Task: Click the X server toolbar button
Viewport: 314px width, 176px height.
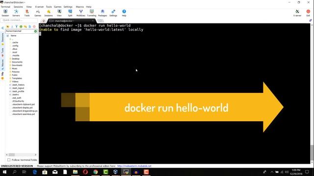Action: [297, 13]
